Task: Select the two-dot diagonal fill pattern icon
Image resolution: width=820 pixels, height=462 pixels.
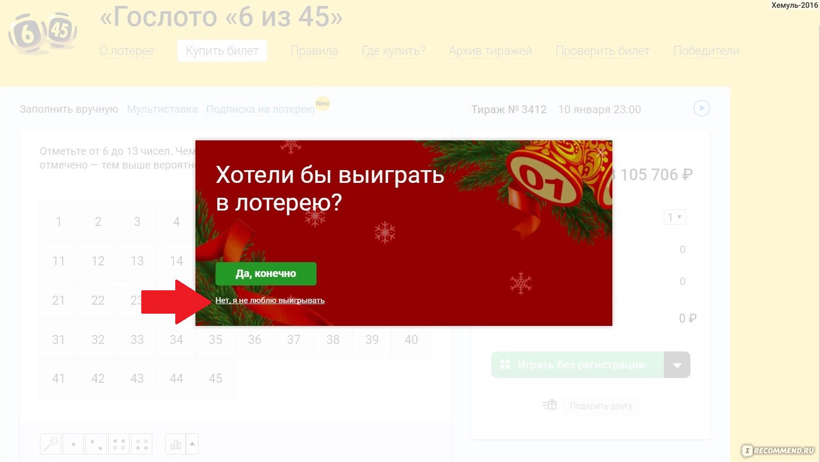Action: click(x=96, y=444)
